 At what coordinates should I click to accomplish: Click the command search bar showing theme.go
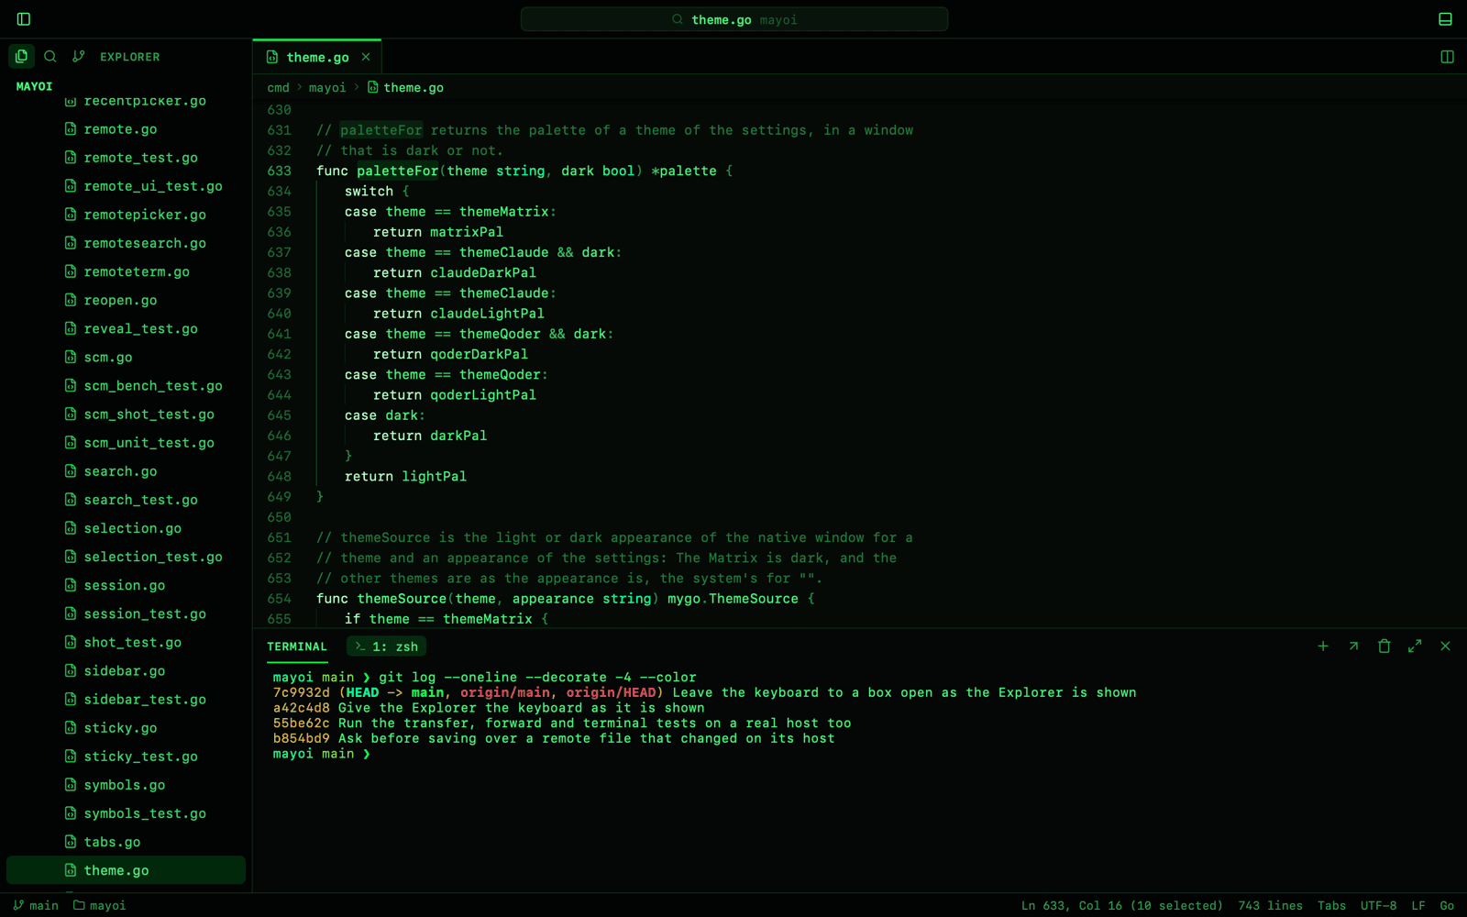tap(734, 19)
